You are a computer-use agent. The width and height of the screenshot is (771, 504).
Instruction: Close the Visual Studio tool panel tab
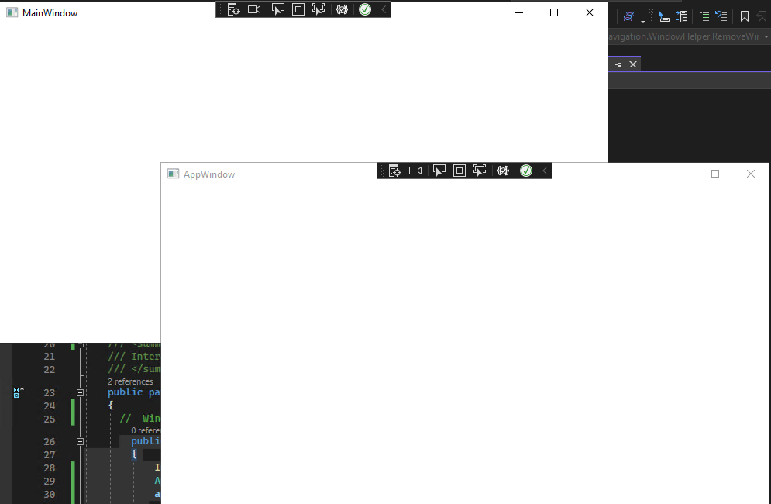(633, 64)
